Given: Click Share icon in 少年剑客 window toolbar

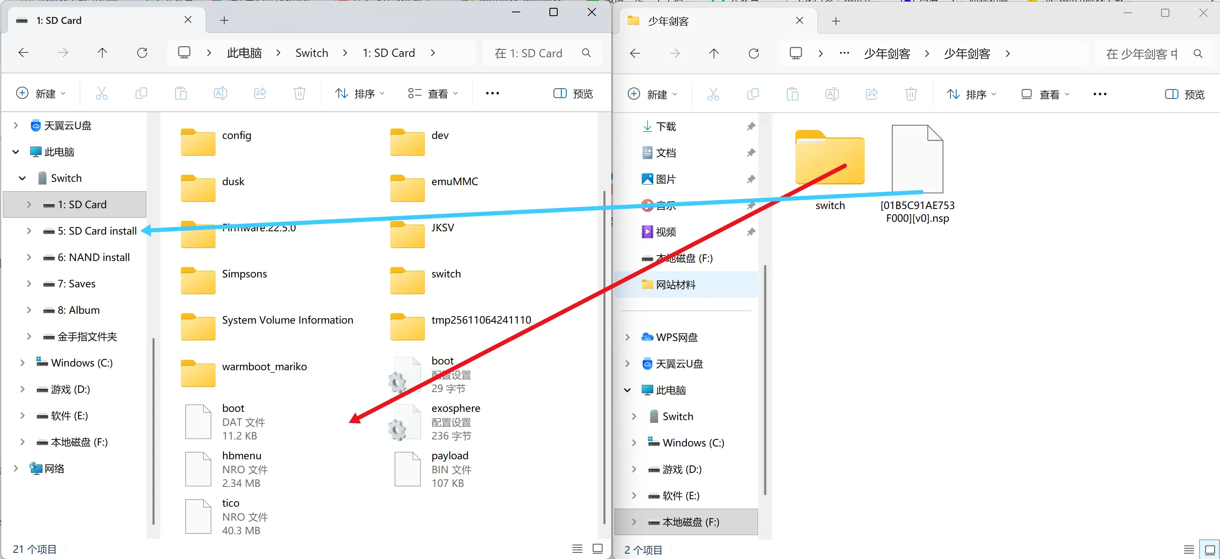Looking at the screenshot, I should 871,94.
